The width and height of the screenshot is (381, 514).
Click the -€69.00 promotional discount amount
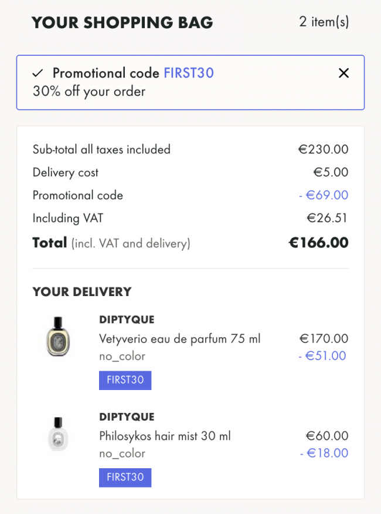click(x=324, y=195)
